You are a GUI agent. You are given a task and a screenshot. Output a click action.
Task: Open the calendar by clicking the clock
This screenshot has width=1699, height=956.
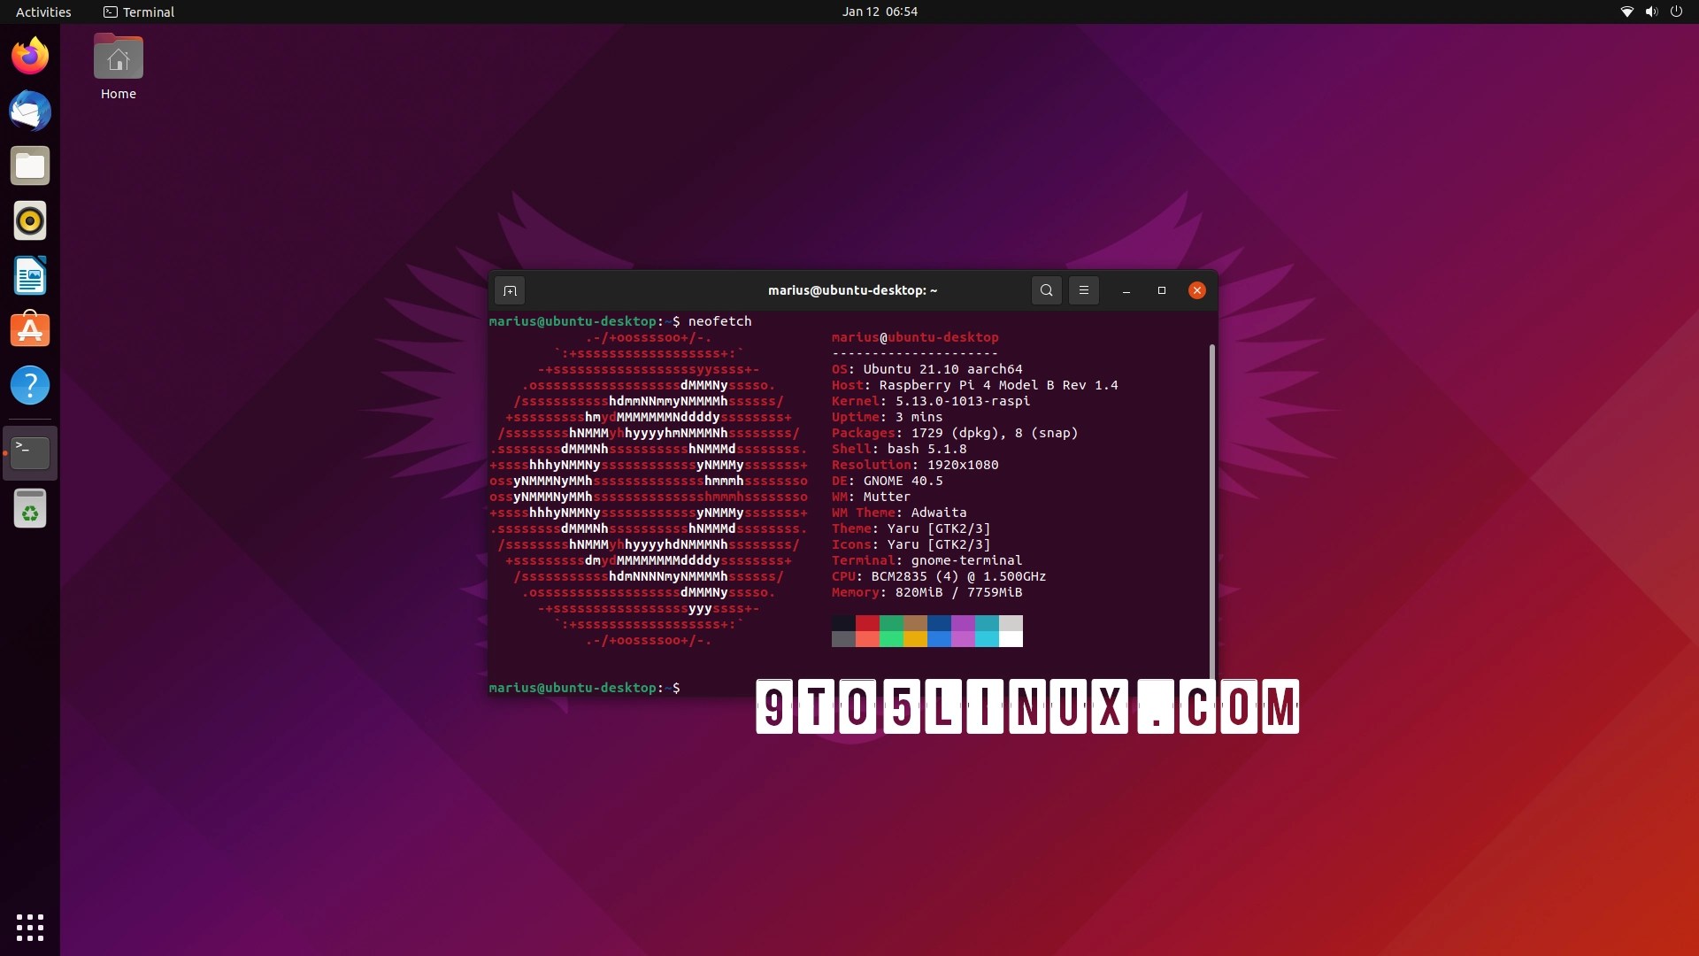pos(880,12)
